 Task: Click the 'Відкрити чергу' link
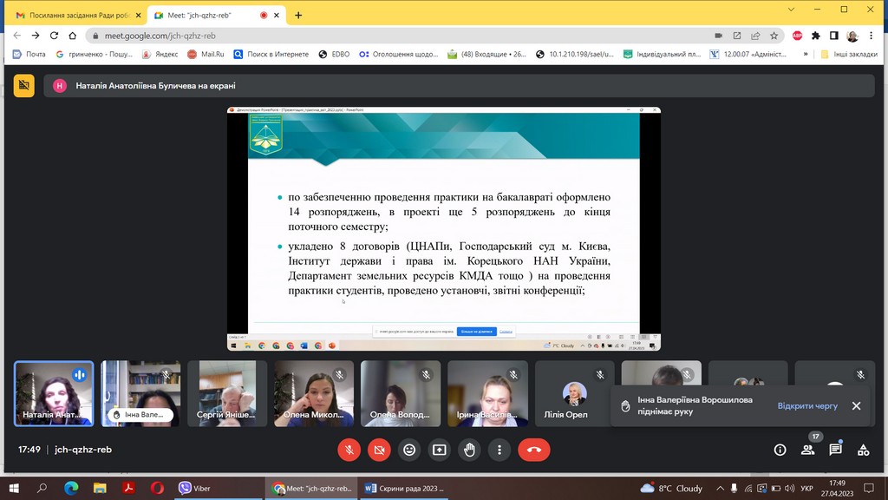tap(807, 405)
